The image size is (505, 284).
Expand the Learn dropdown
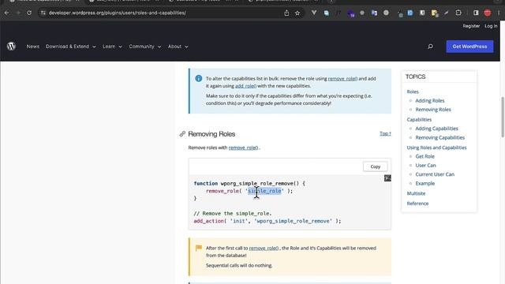[112, 47]
